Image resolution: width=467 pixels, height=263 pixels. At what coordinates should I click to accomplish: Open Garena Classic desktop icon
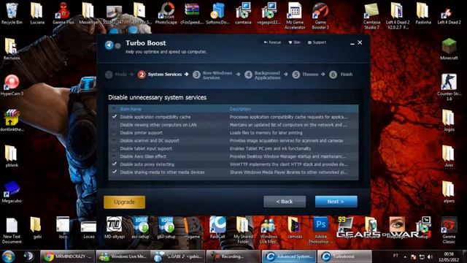tap(449, 231)
